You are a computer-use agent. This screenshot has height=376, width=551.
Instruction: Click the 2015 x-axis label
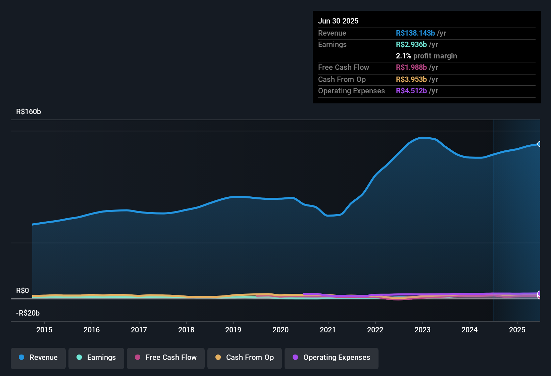click(44, 330)
